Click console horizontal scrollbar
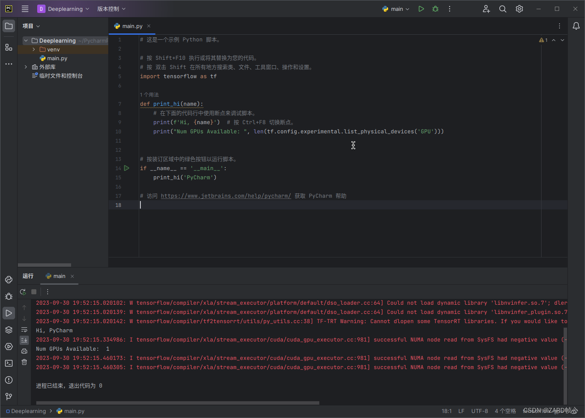585x418 pixels. 178,403
